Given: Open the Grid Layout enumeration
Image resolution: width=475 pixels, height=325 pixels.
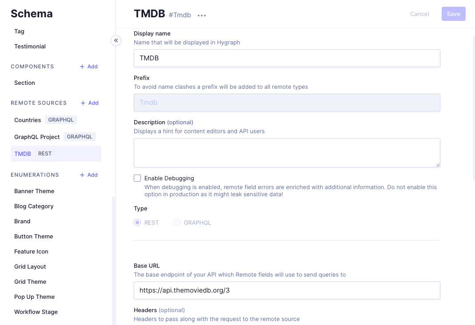Looking at the screenshot, I should tap(30, 267).
